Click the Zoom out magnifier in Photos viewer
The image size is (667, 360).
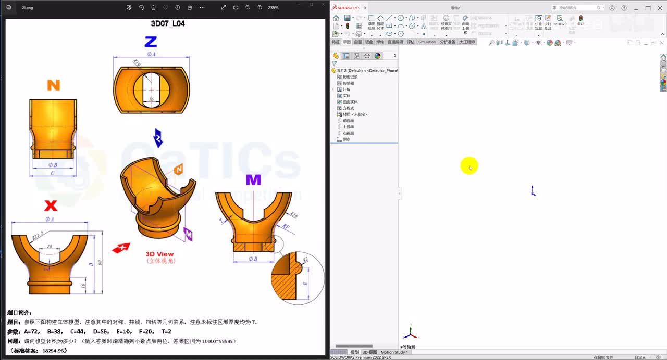tap(248, 7)
